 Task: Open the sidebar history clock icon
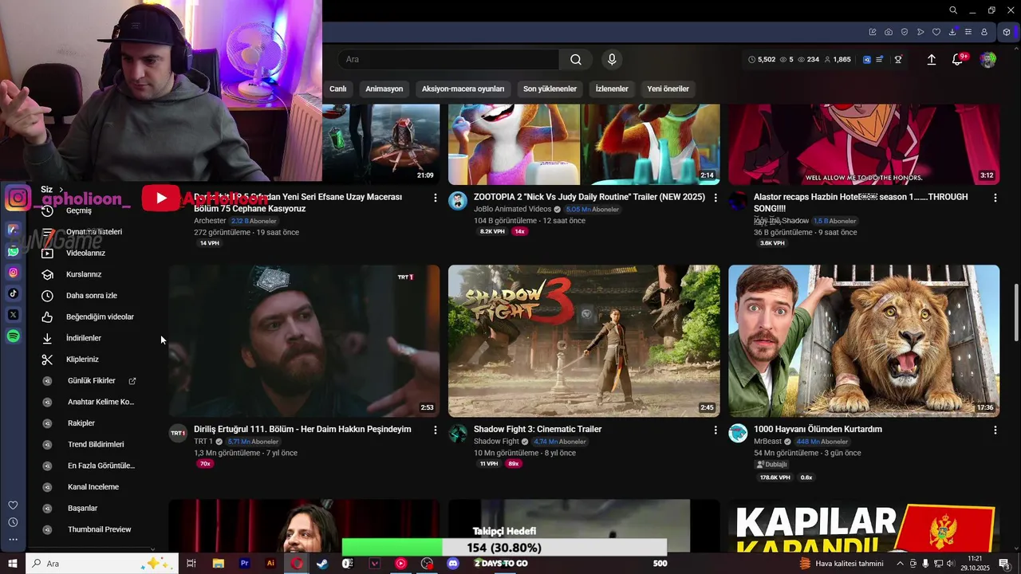(x=13, y=522)
